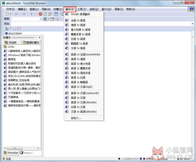Click inside the 搜索 input field

coord(25,19)
